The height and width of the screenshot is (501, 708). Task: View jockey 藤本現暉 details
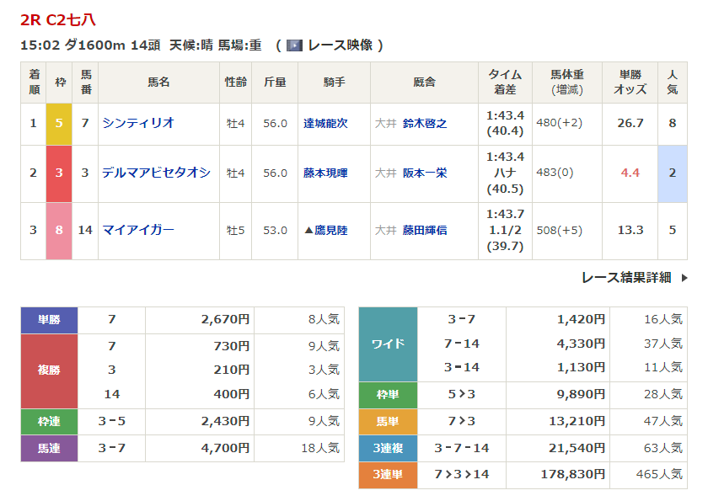(x=325, y=173)
